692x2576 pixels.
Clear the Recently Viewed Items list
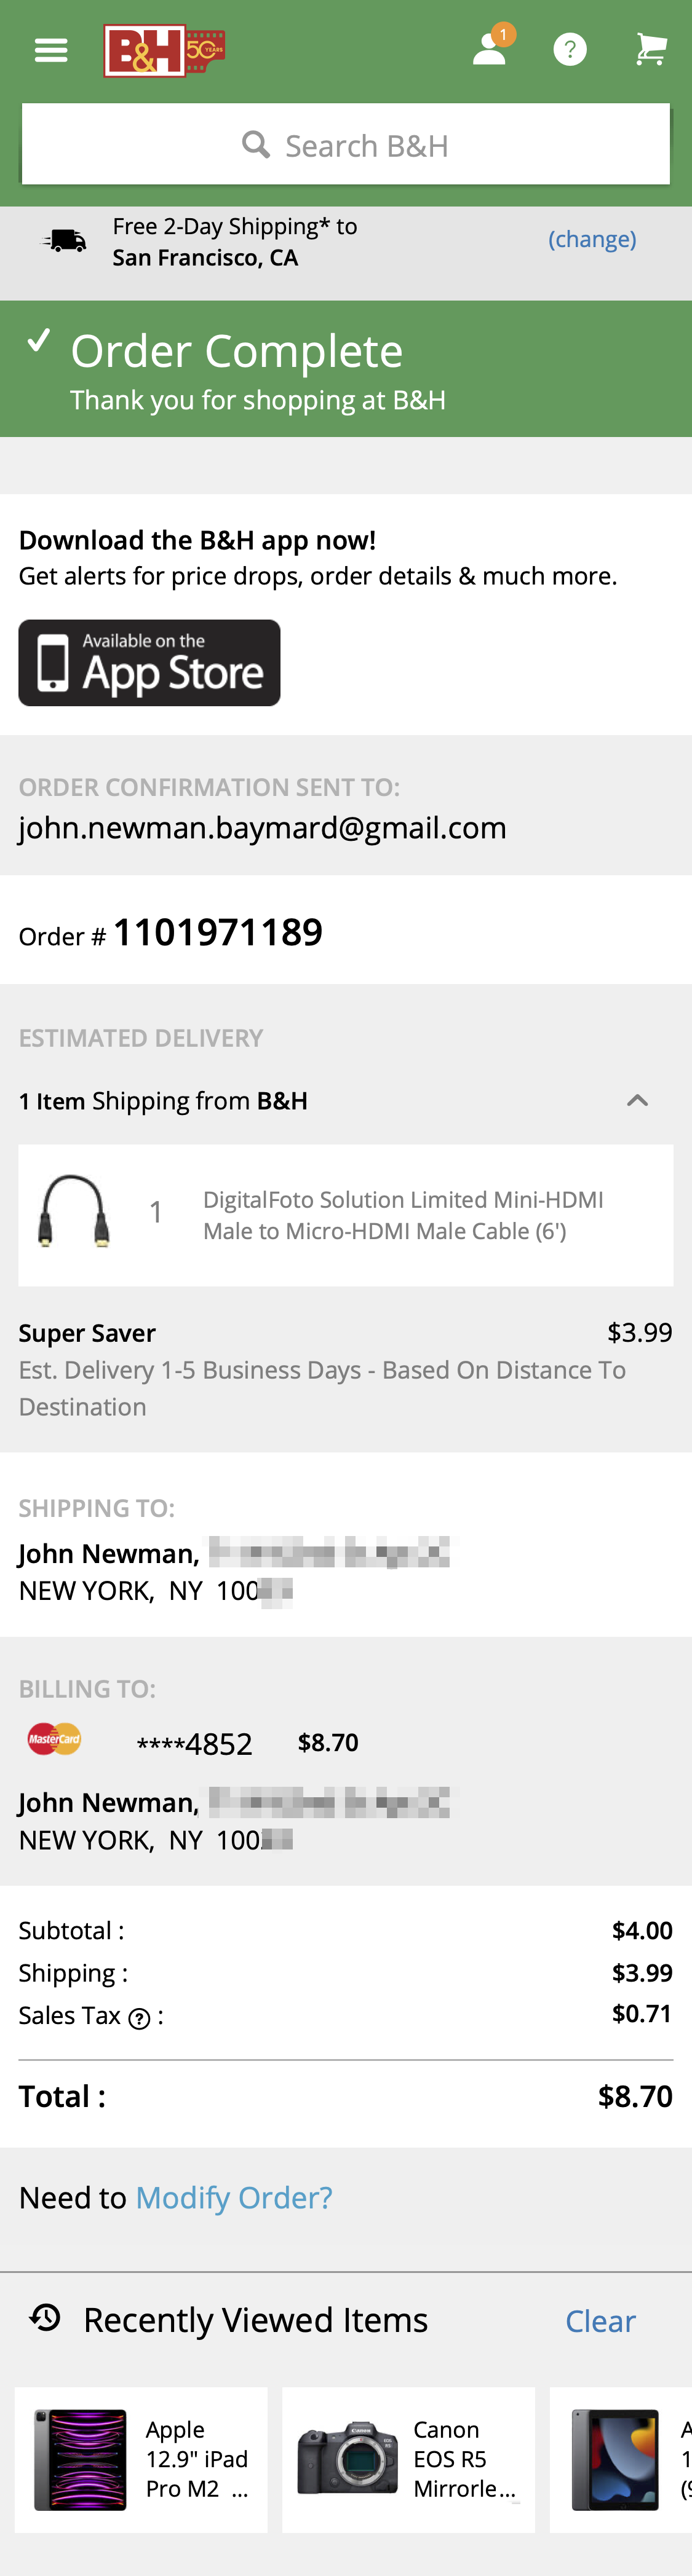click(x=602, y=2320)
